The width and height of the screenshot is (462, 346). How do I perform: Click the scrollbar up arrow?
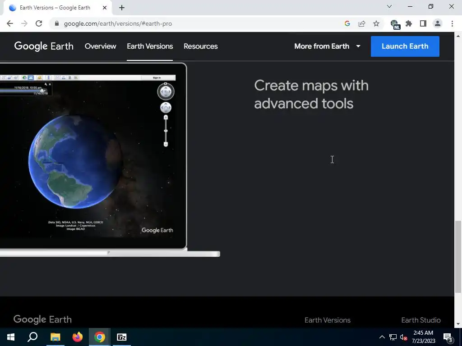458,36
